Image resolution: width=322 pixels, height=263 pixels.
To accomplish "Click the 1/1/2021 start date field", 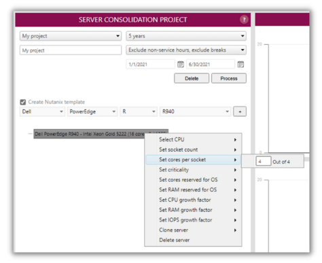I will 150,65.
